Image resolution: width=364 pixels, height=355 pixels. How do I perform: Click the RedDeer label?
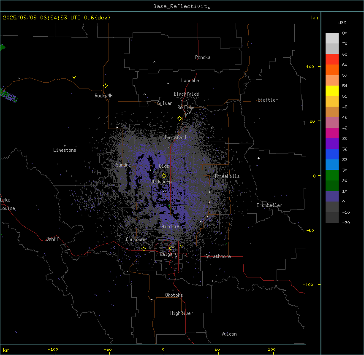click(186, 108)
